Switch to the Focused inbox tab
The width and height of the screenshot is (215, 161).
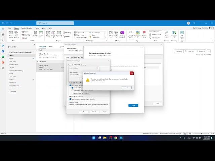click(43, 47)
